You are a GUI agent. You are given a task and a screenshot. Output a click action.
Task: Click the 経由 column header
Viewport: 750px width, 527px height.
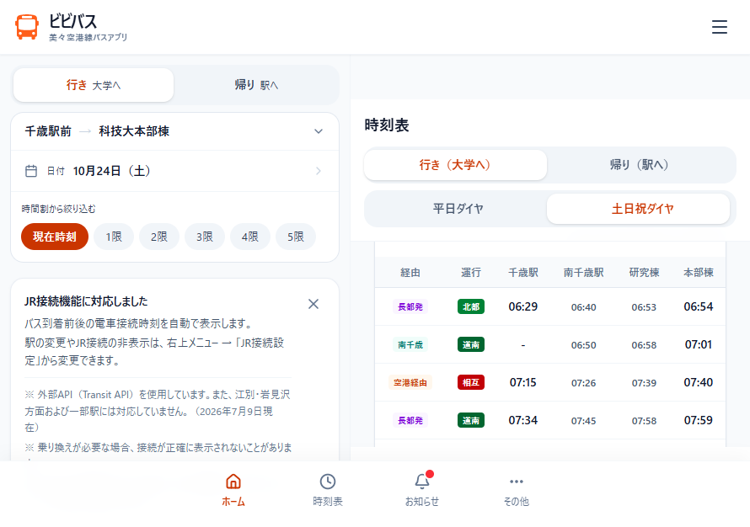tap(410, 272)
